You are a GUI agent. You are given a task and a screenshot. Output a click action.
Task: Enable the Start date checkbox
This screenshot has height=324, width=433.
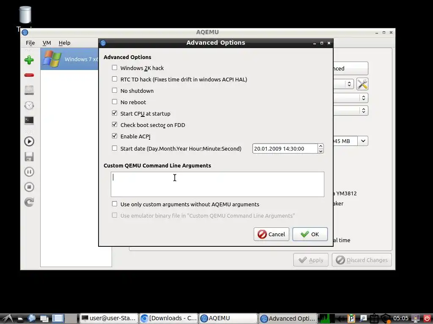coord(115,148)
